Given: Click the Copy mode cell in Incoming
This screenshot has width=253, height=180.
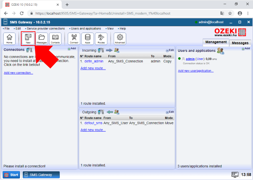Looking at the screenshot, I should tap(167, 61).
